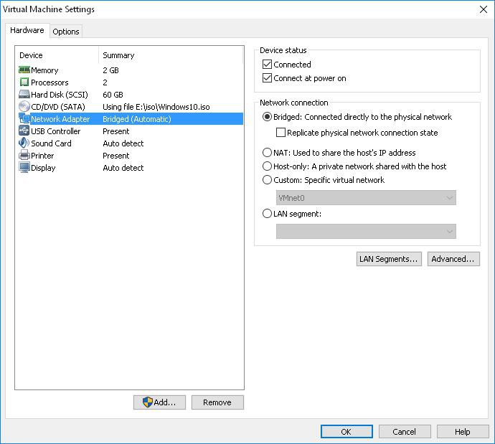Click the CD/DVD disc icon

click(x=24, y=107)
